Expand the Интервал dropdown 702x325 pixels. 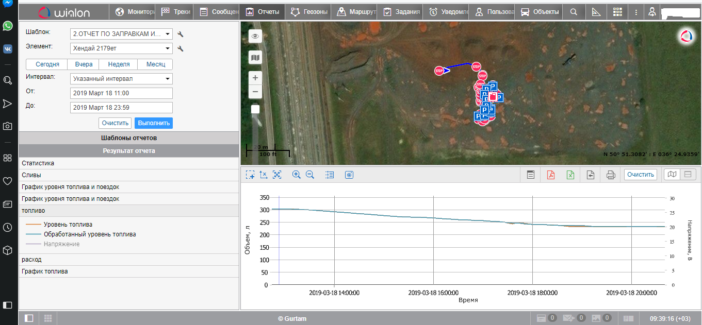click(x=121, y=79)
